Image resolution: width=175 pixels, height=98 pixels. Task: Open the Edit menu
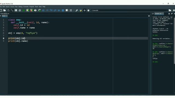pyautogui.click(x=4, y=7)
